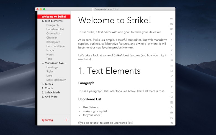Image resolution: width=216 pixels, height=135 pixels.
Task: Open the 'Checklist' outline entry
Action: (x=52, y=38)
